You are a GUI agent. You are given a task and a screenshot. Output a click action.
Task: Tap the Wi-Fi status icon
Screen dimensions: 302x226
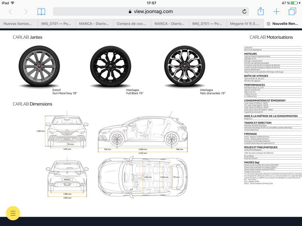(12, 3)
